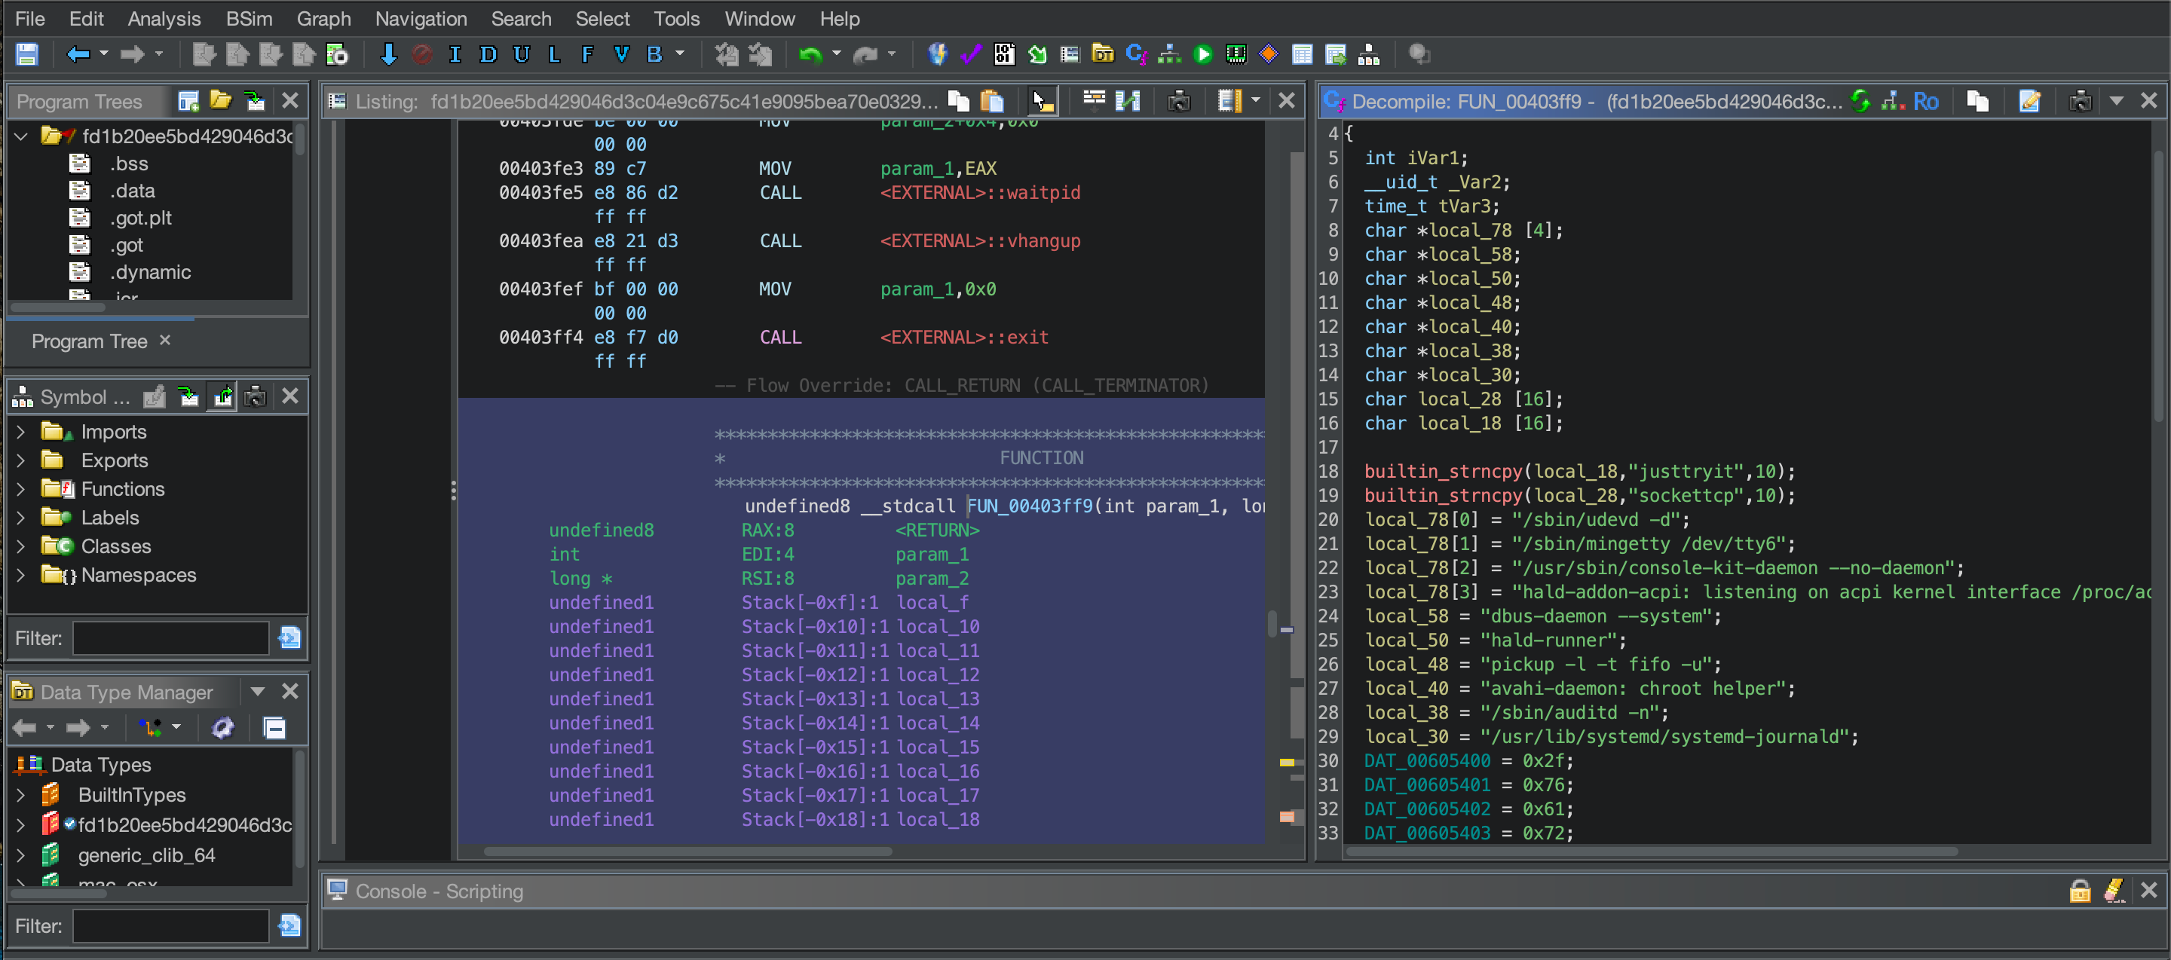Click the 'D' disassemble toolbar icon
The height and width of the screenshot is (960, 2171).
click(x=488, y=55)
